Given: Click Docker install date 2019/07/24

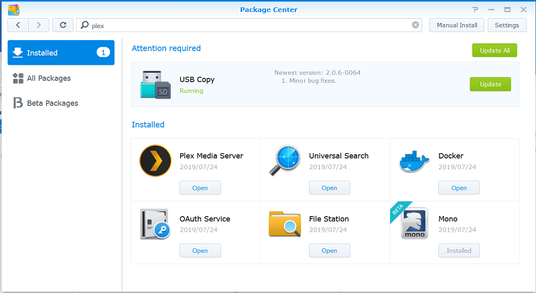Looking at the screenshot, I should [x=458, y=167].
